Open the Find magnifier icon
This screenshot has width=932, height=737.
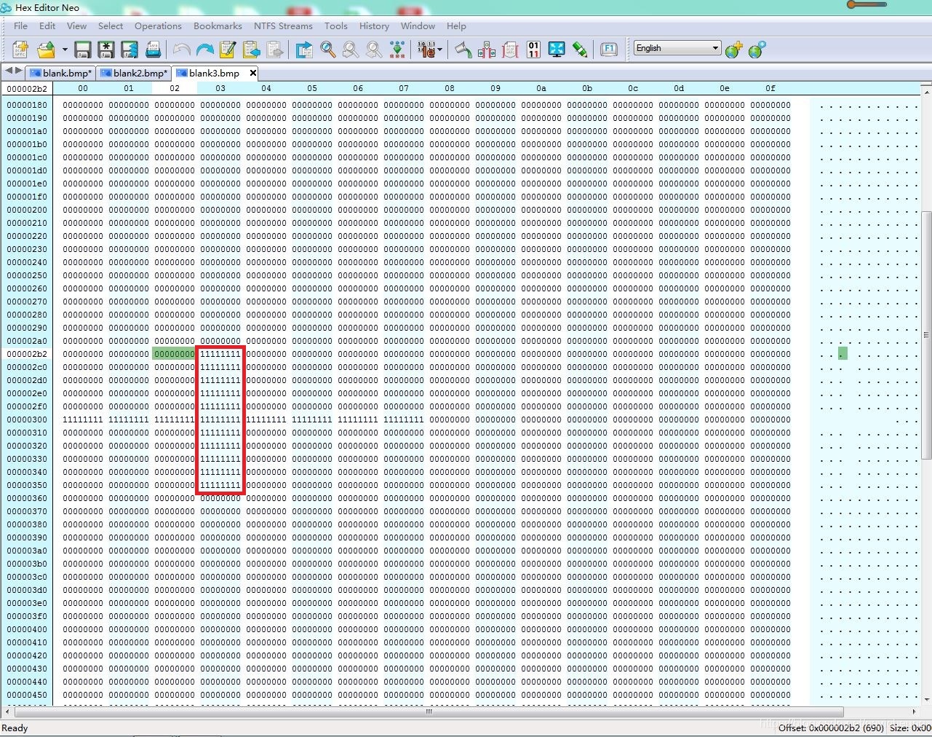point(328,50)
